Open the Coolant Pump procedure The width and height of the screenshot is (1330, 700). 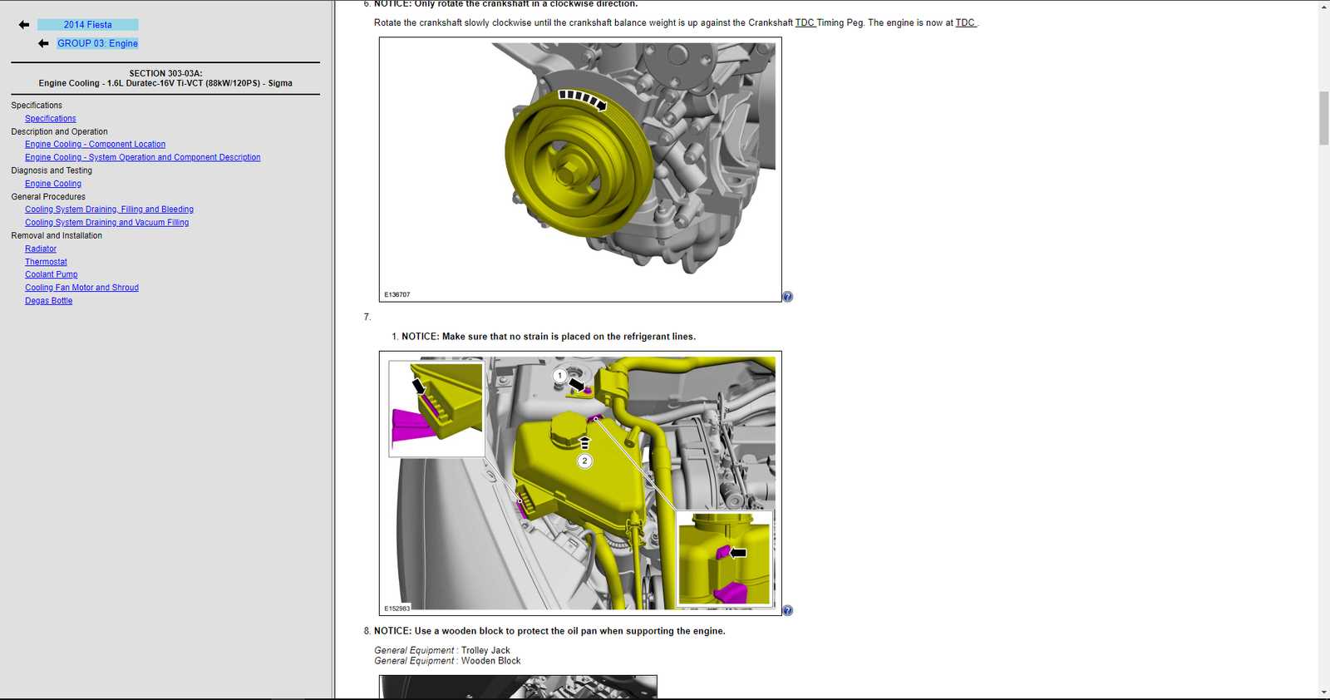tap(51, 274)
